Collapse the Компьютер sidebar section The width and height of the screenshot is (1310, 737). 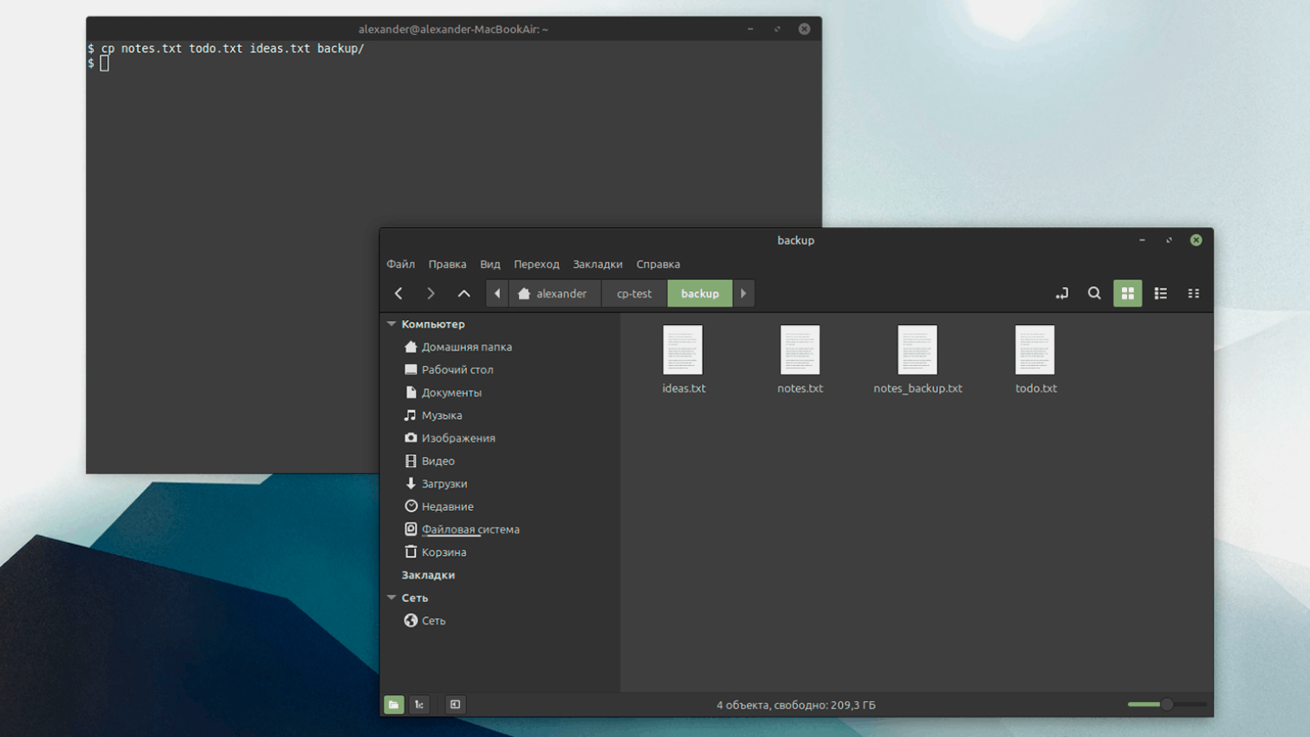392,324
